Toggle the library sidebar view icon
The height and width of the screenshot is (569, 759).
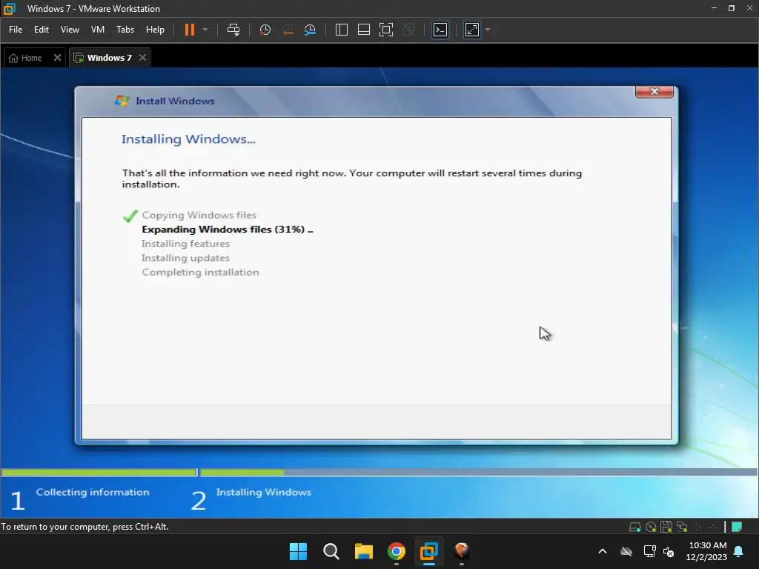341,30
